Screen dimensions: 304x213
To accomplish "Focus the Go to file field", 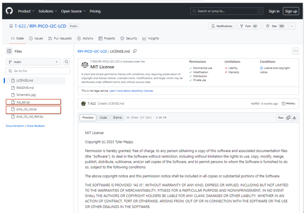I will (38, 71).
